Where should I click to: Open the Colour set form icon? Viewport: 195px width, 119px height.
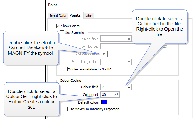tap(116, 95)
